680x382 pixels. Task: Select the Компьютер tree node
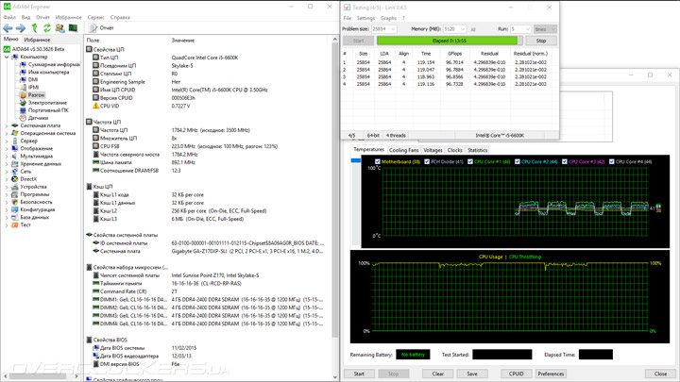[34, 57]
